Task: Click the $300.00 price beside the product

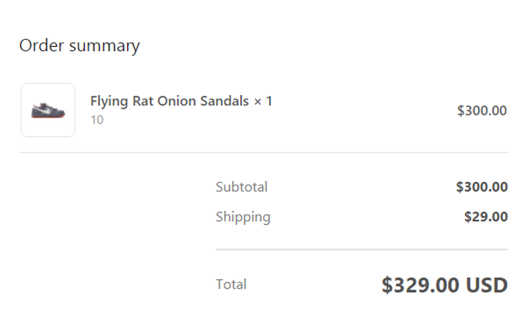Action: pyautogui.click(x=482, y=111)
